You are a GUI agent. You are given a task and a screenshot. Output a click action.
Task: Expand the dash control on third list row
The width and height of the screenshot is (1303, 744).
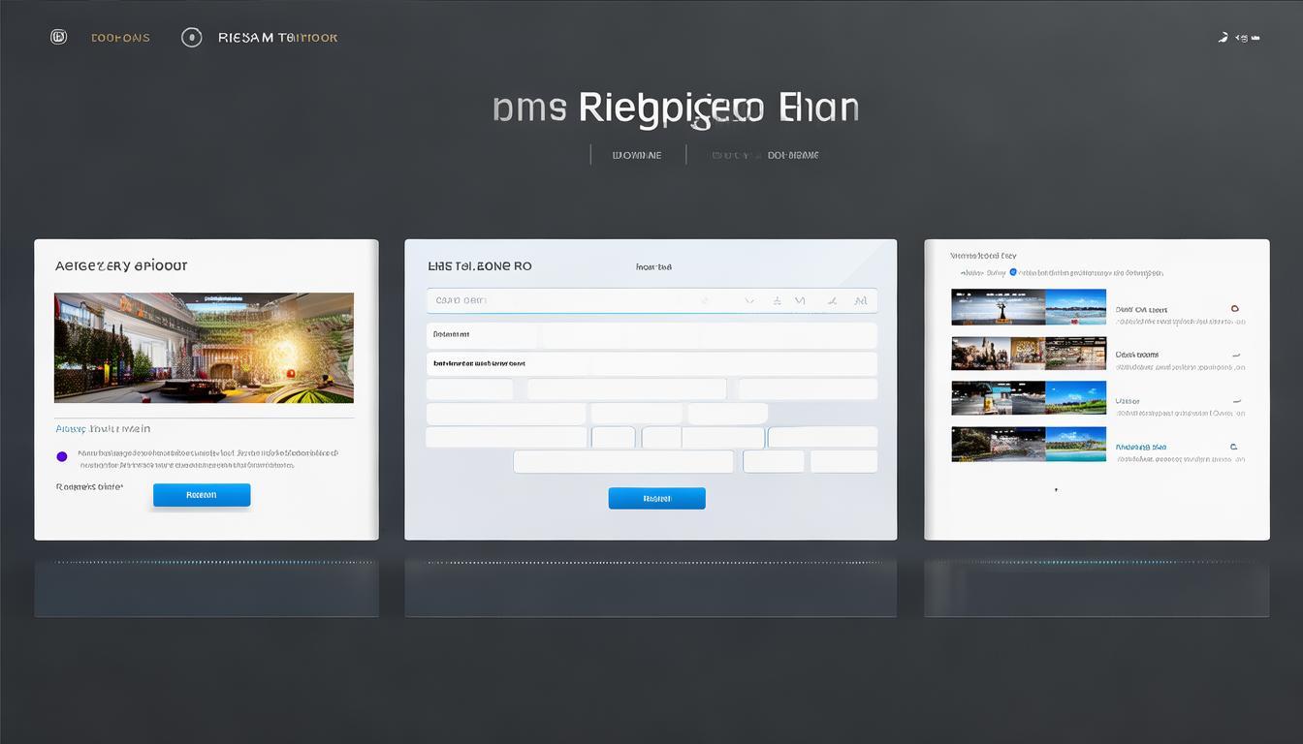1237,400
